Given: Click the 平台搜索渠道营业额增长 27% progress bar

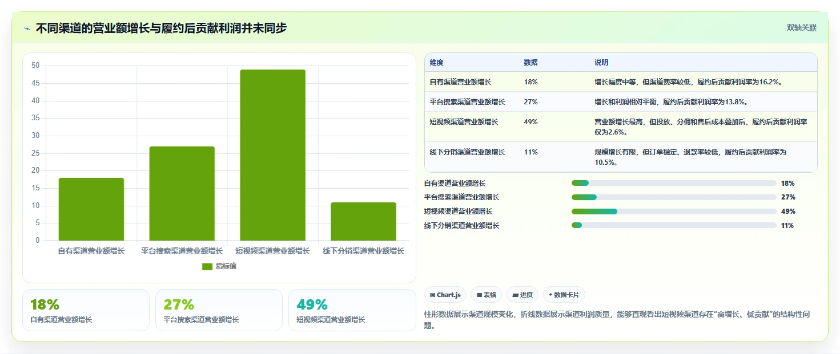Looking at the screenshot, I should pyautogui.click(x=674, y=197).
